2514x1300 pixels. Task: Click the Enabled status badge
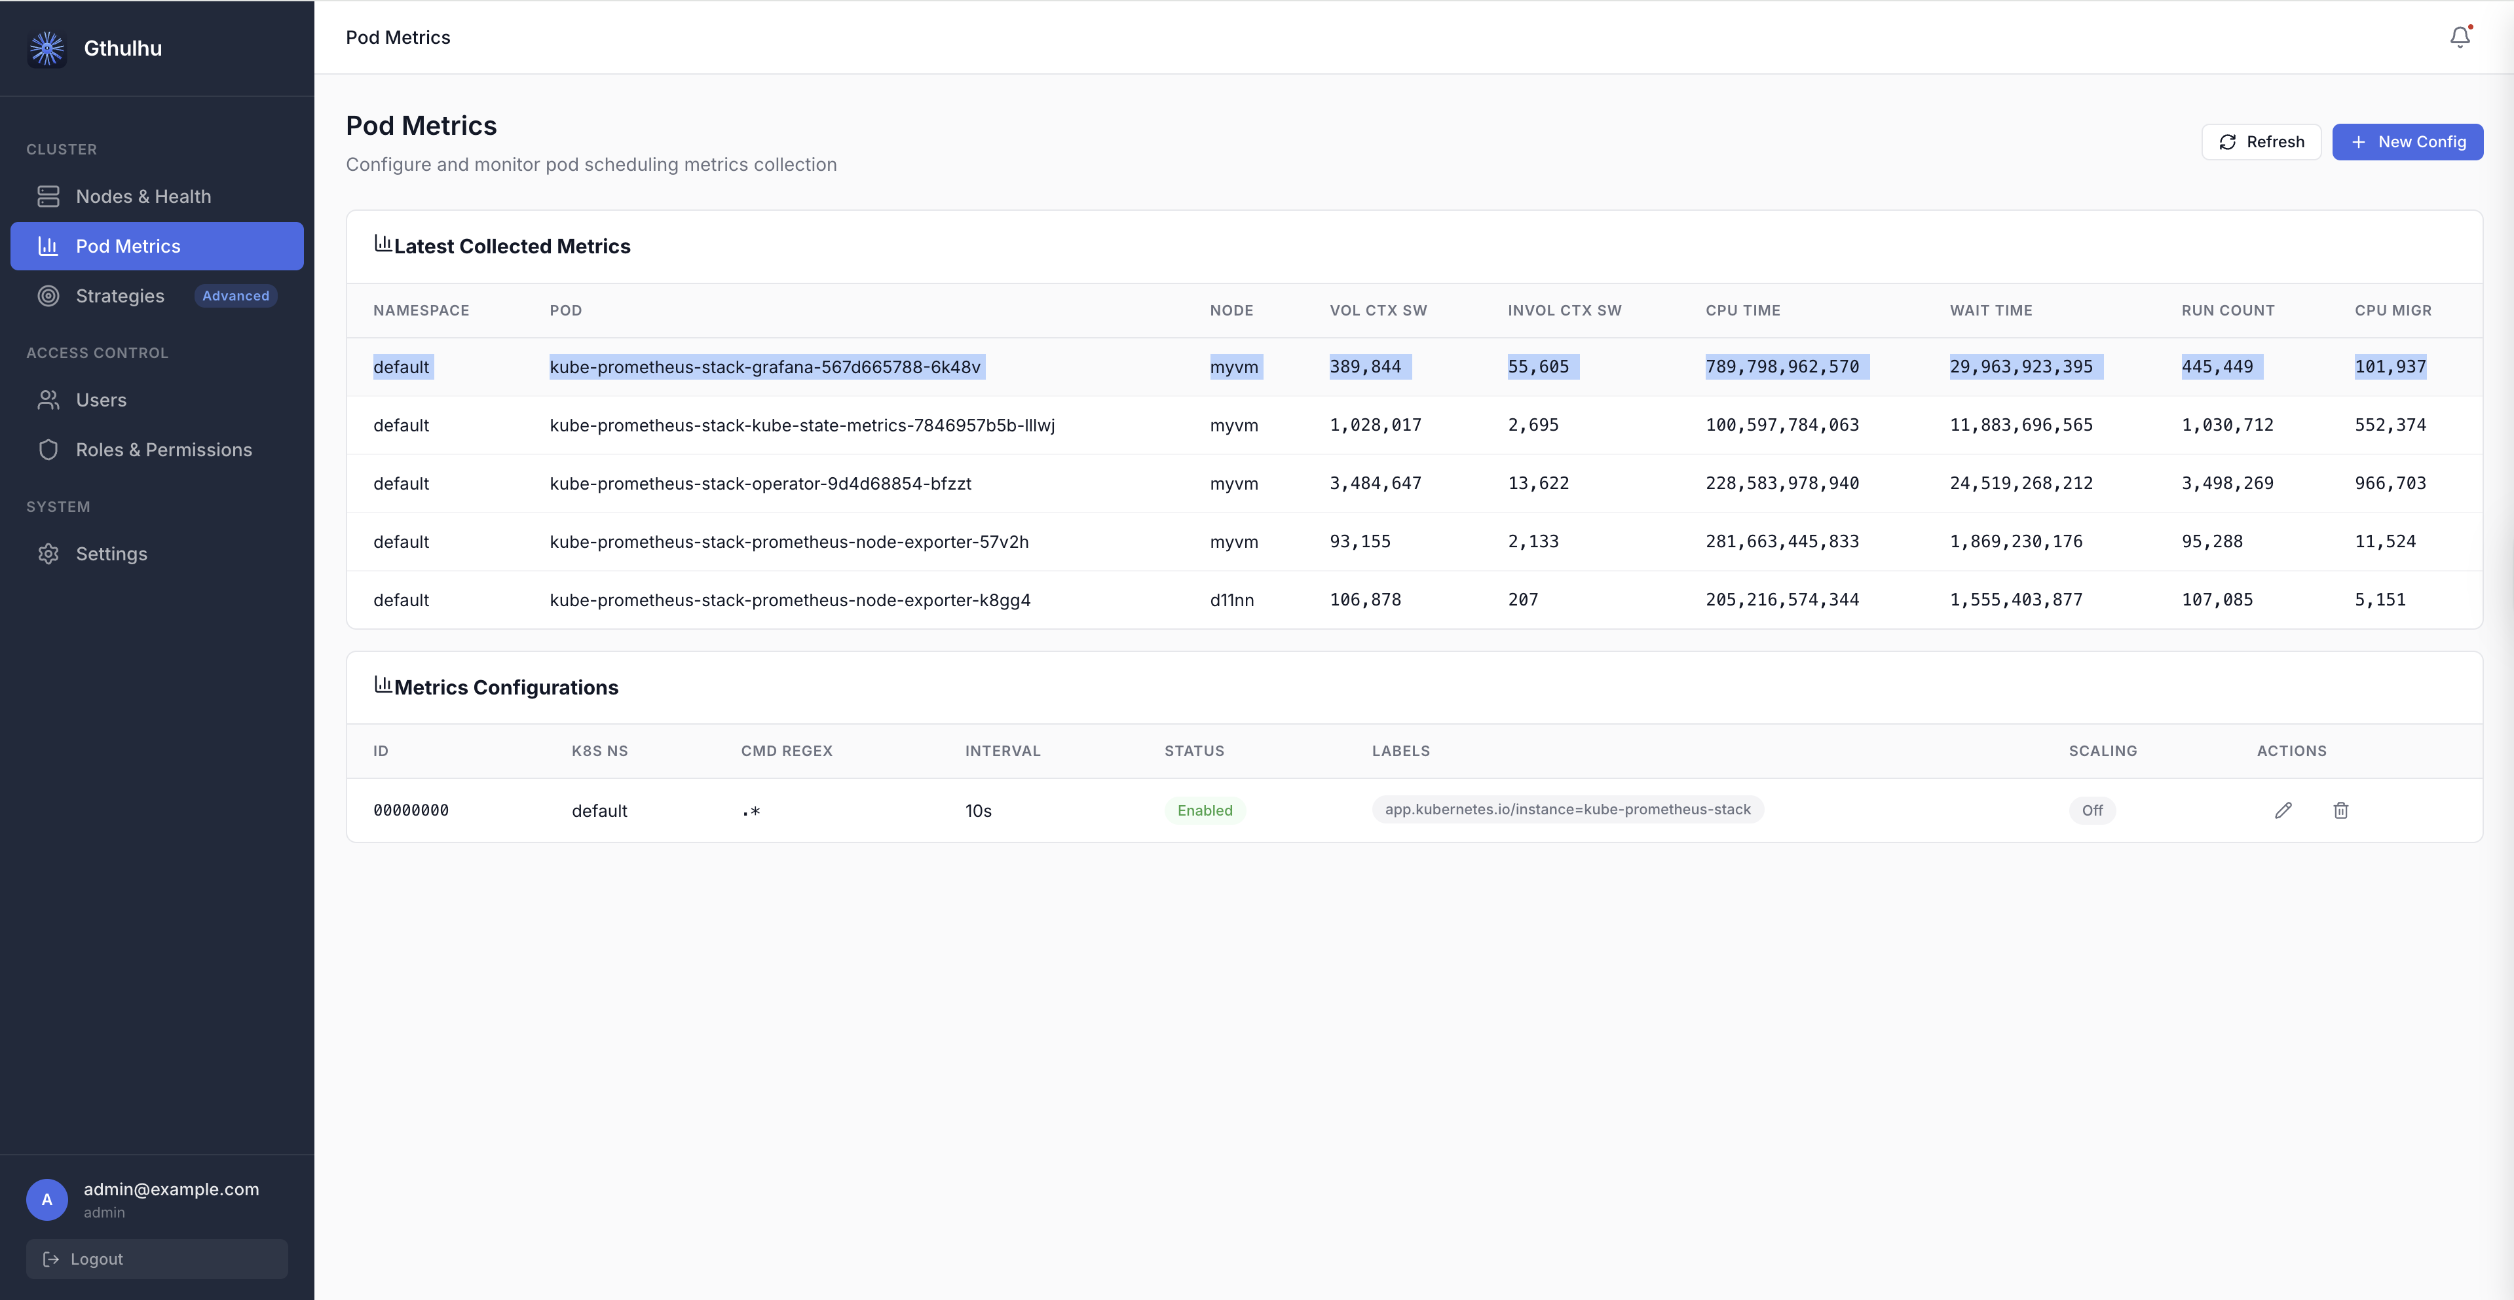(1205, 810)
